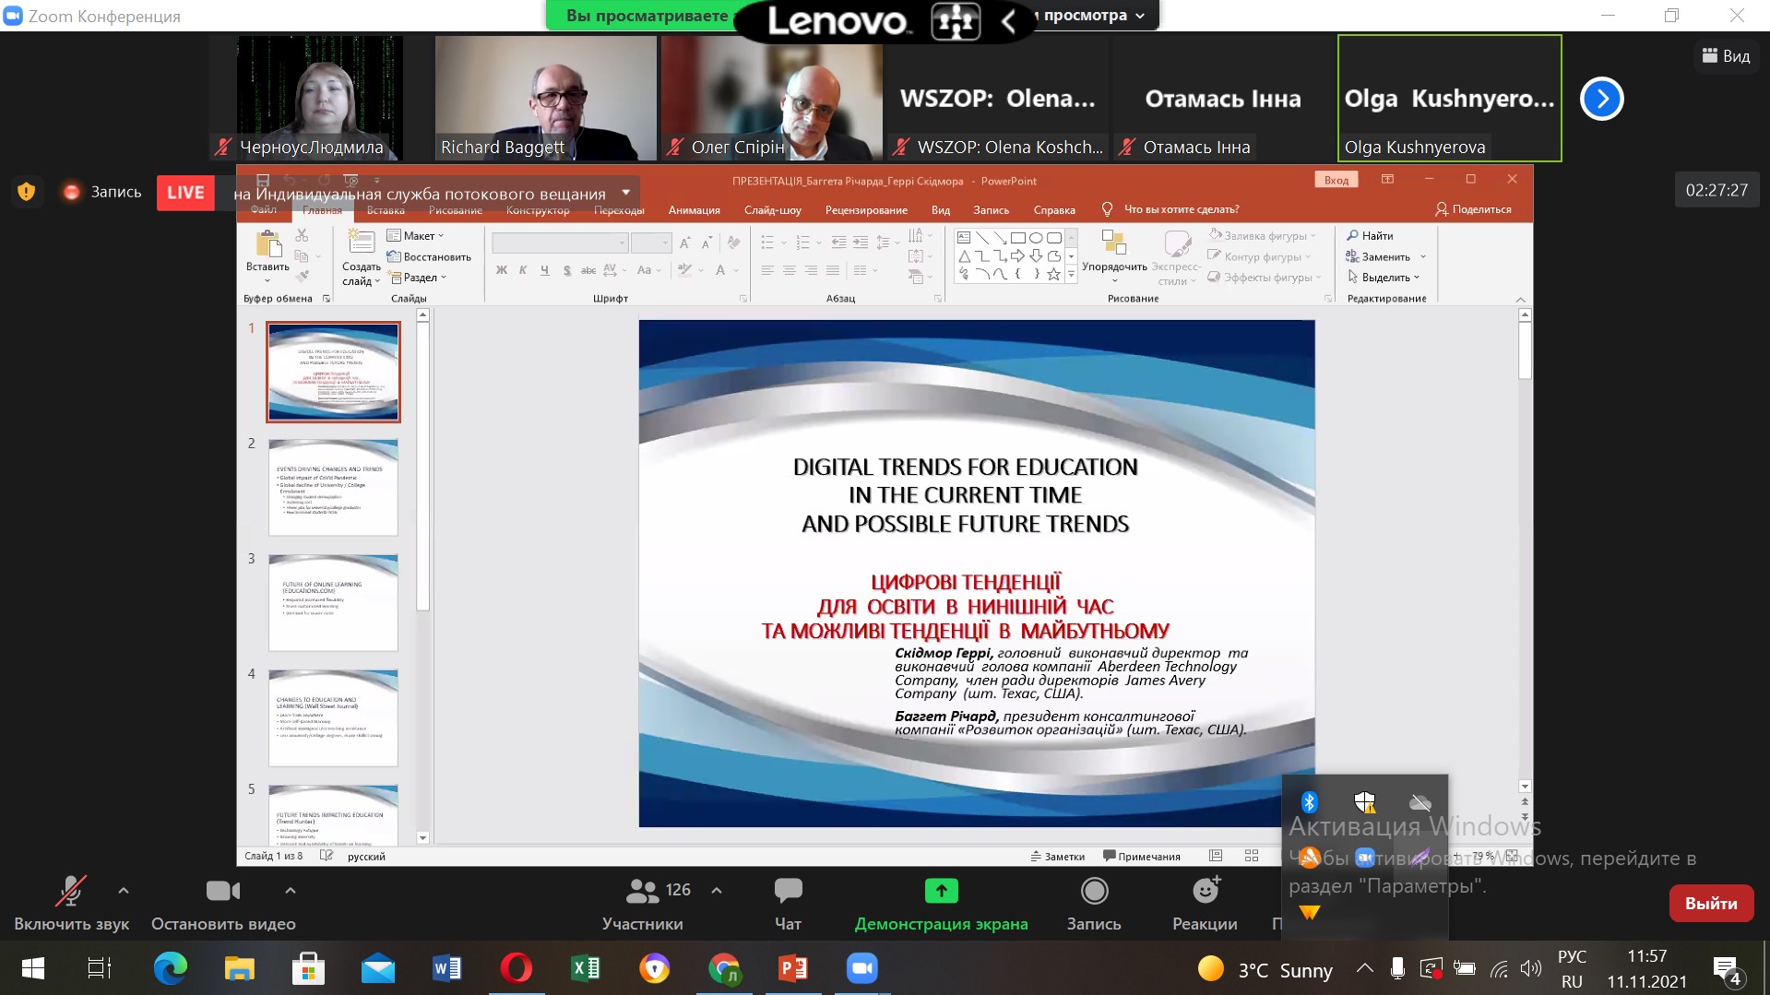Unmute microphone with Включить звук button
This screenshot has width=1770, height=995.
point(71,904)
